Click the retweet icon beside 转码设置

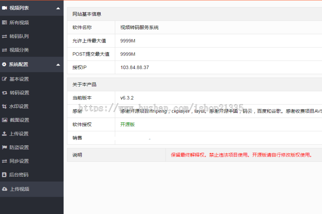click(x=4, y=93)
